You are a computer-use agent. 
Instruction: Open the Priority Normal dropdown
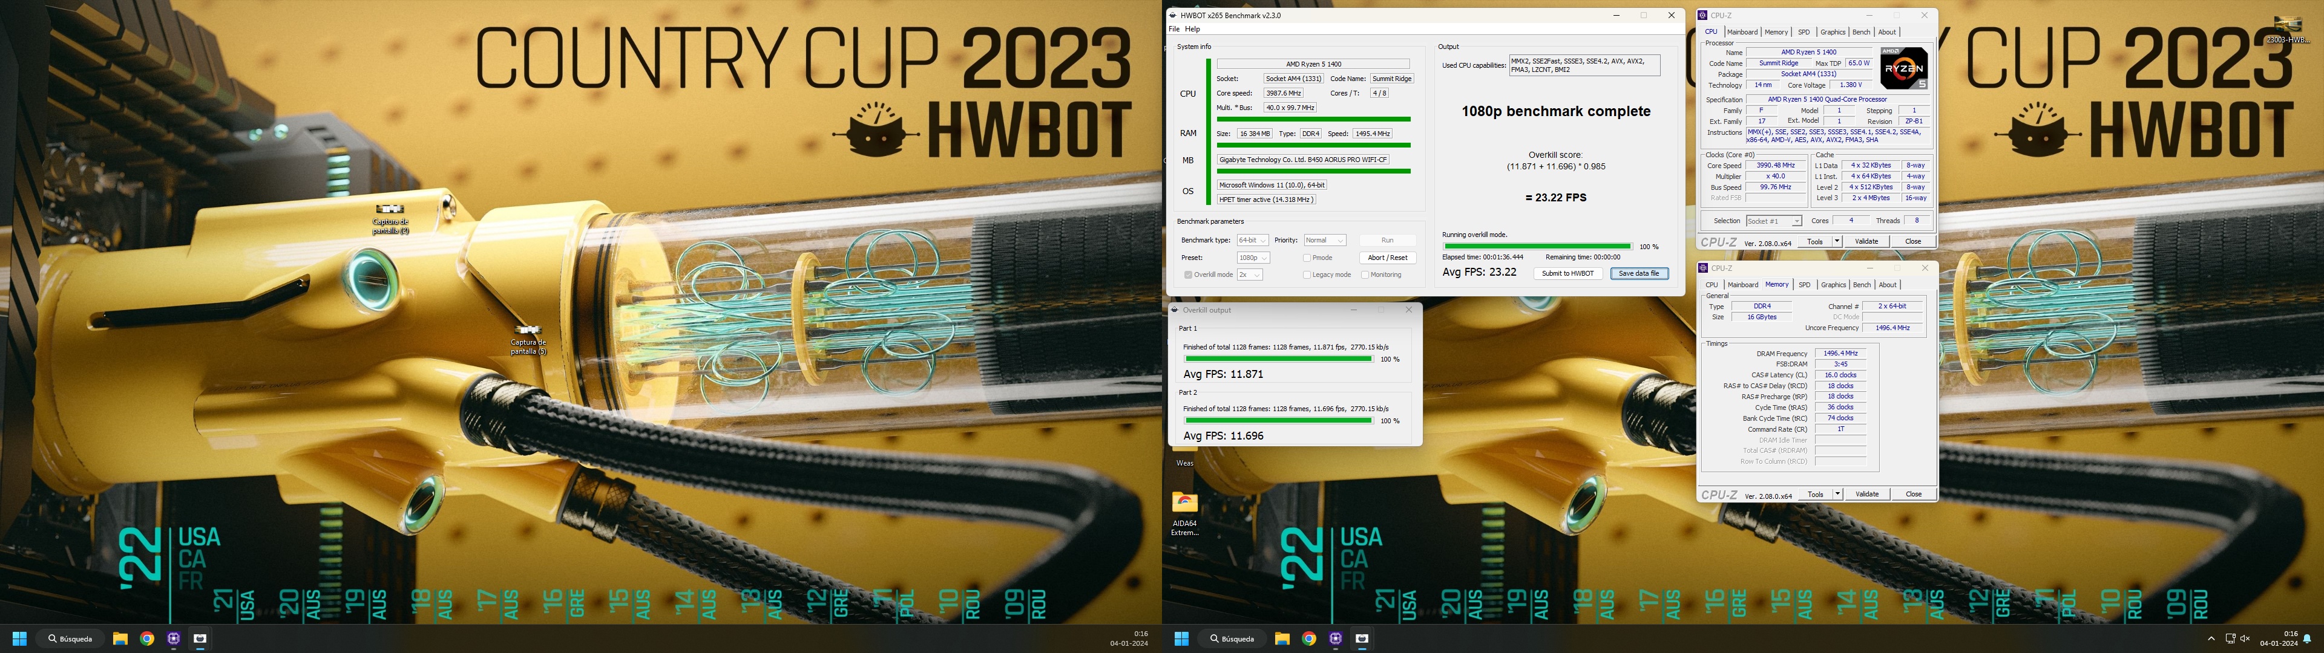pos(1325,240)
